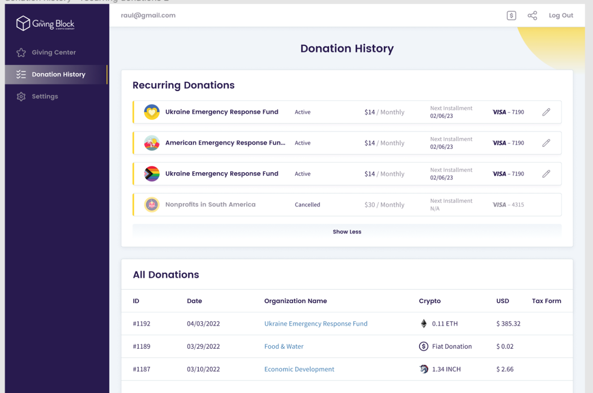Click the share icon in top bar
Viewport: 593px width, 393px height.
click(532, 16)
